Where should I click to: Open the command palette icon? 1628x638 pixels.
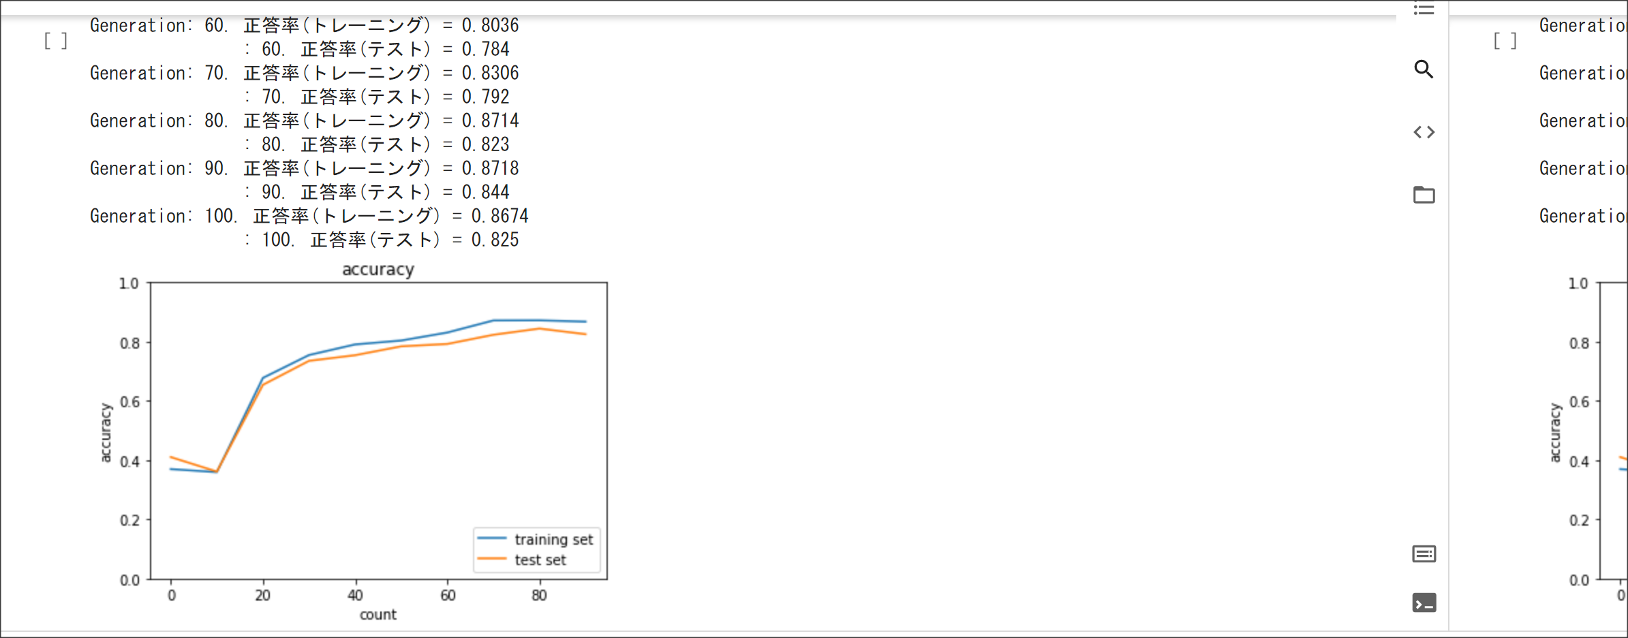tap(1424, 554)
